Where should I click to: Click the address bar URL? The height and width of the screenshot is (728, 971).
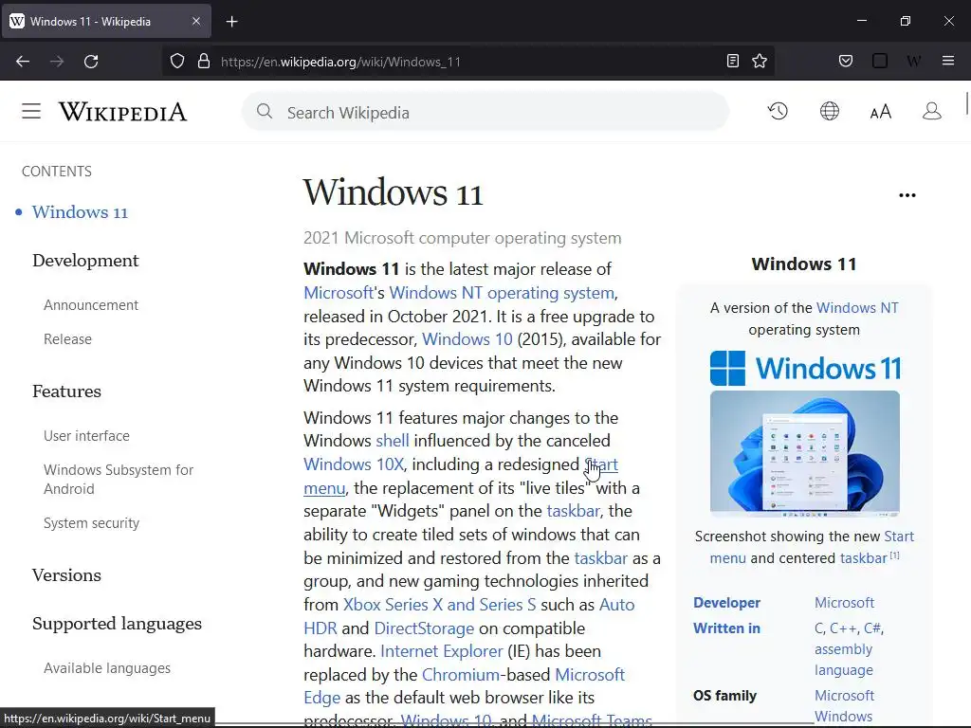click(340, 62)
